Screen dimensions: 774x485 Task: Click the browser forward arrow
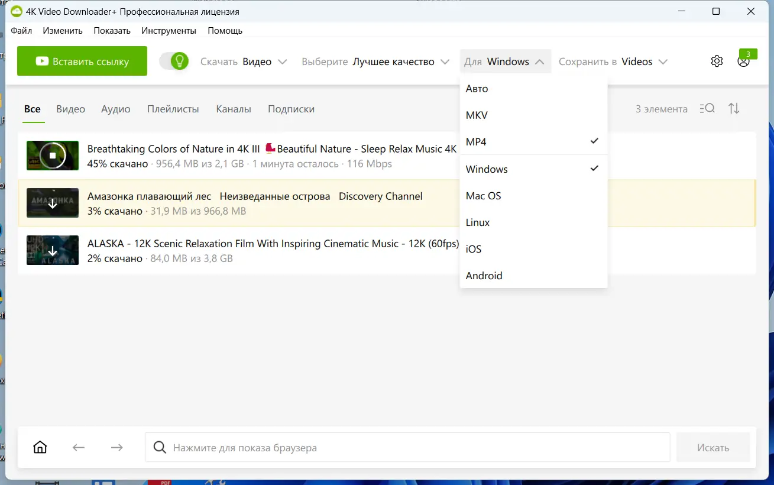click(117, 447)
